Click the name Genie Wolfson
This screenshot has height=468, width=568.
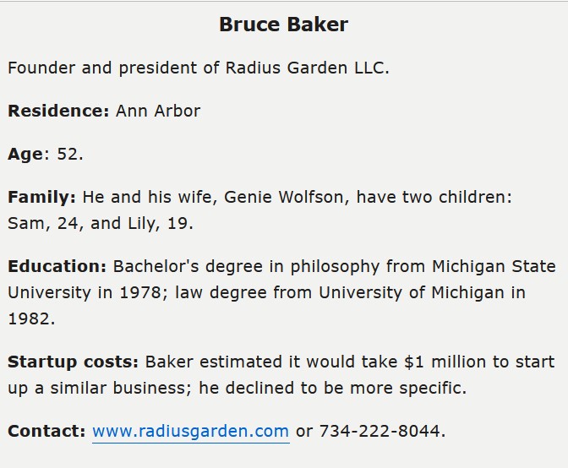click(x=284, y=198)
